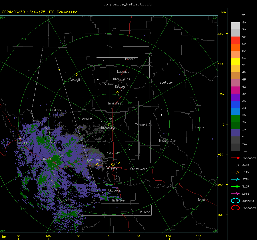This screenshot has width=257, height=240.
Task: Click the red forecast ellipse icon
Action: (235, 208)
